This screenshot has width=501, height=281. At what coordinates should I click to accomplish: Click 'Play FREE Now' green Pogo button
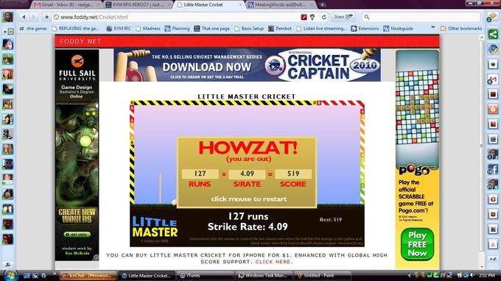point(417,244)
